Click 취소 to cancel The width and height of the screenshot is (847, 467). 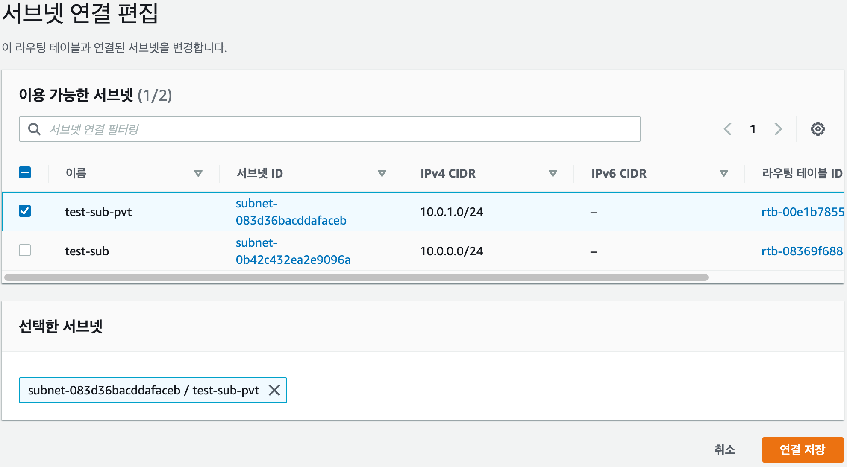(x=724, y=449)
